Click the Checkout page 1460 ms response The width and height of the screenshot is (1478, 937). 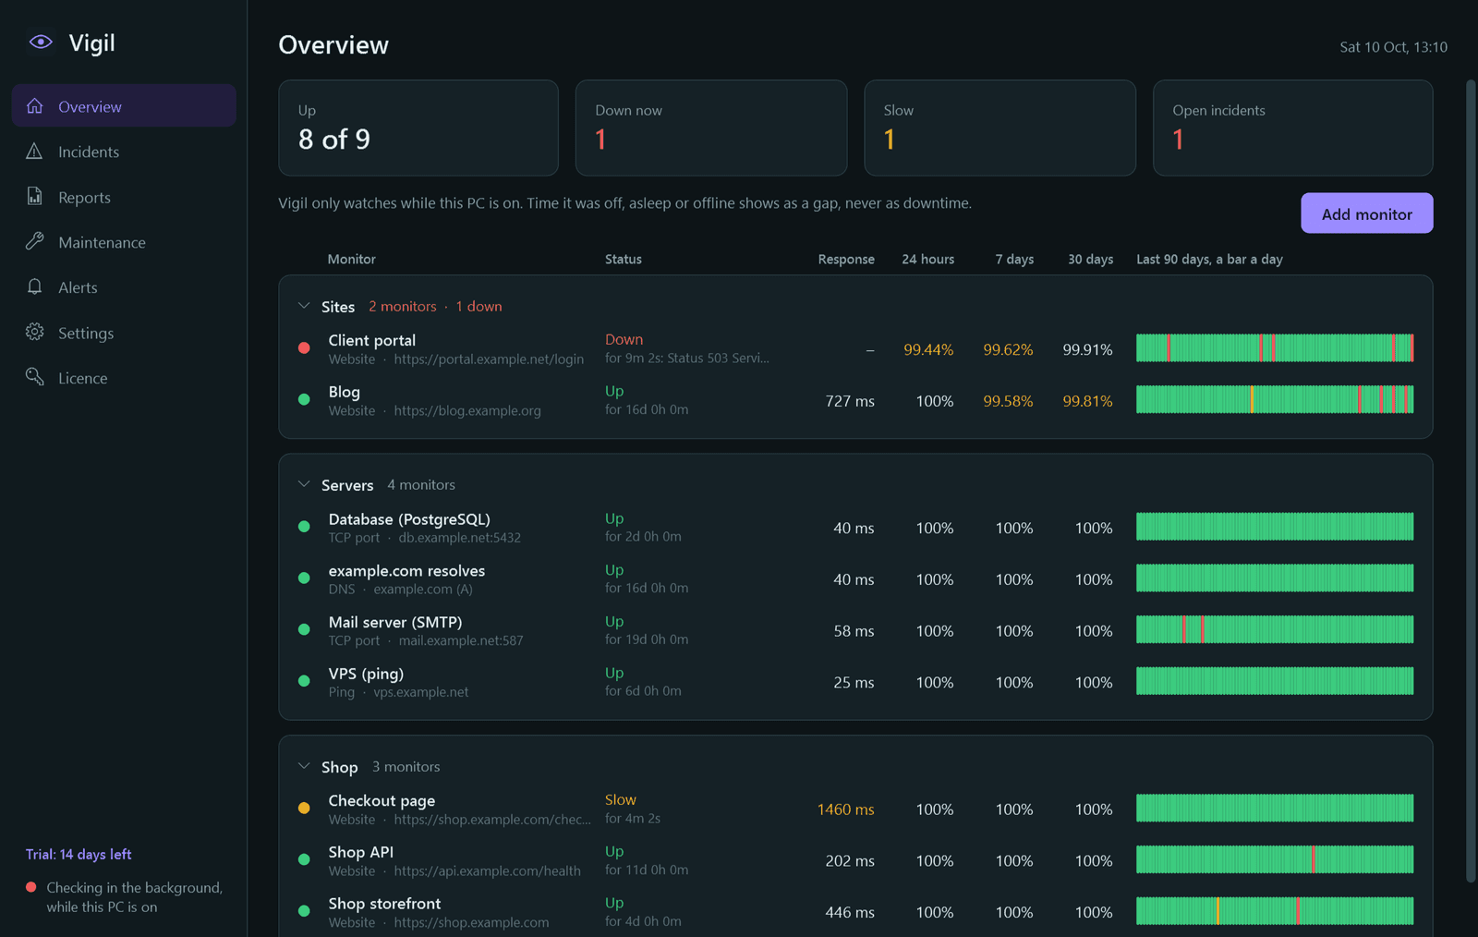[846, 809]
